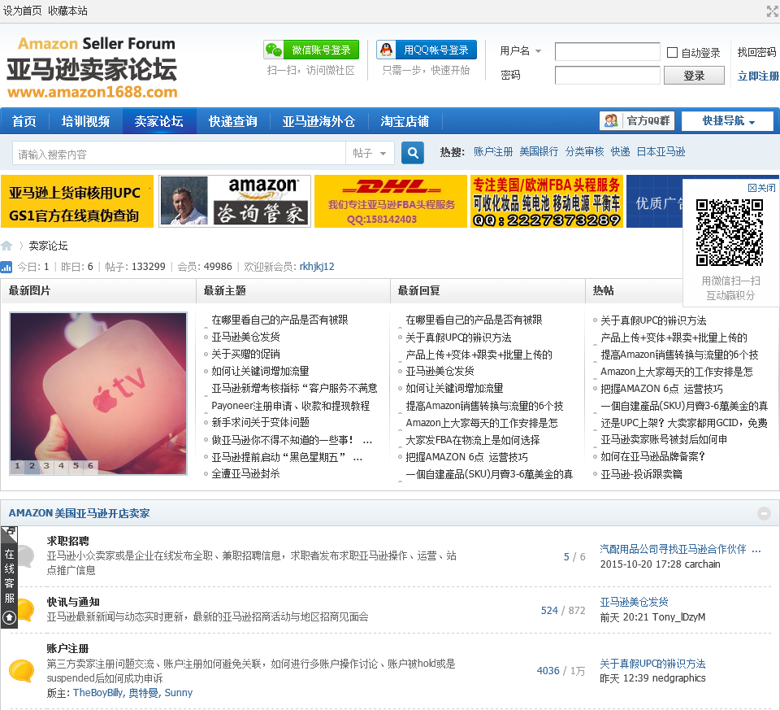Screen dimensions: 780x710
Task: Click the magnifier search button
Action: point(413,153)
